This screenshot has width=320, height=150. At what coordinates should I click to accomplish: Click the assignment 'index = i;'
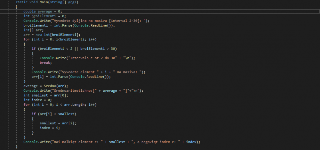pyautogui.click(x=50, y=128)
